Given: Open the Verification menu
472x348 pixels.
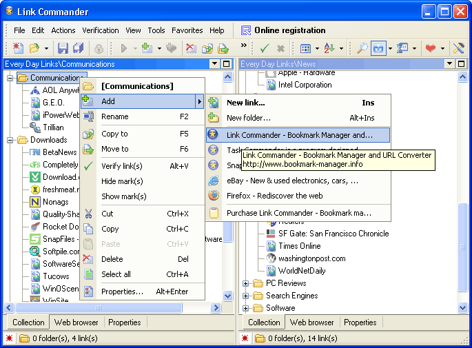Looking at the screenshot, I should click(x=101, y=30).
